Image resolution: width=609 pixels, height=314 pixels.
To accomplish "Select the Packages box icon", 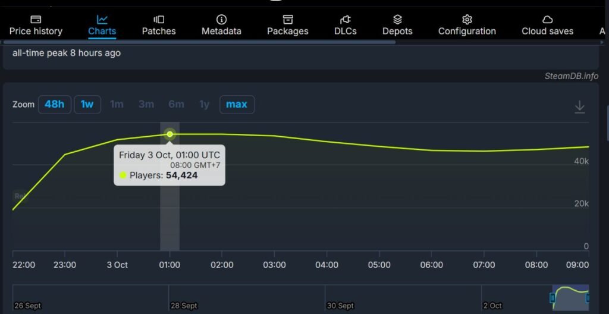I will (288, 20).
